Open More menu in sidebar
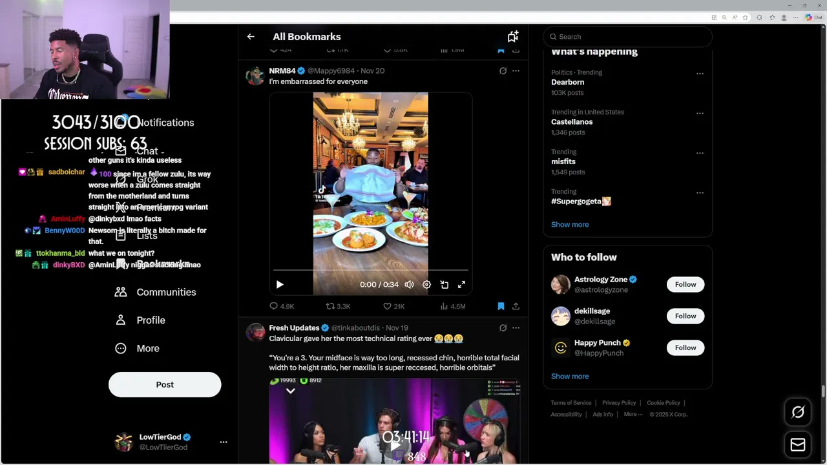 148,349
